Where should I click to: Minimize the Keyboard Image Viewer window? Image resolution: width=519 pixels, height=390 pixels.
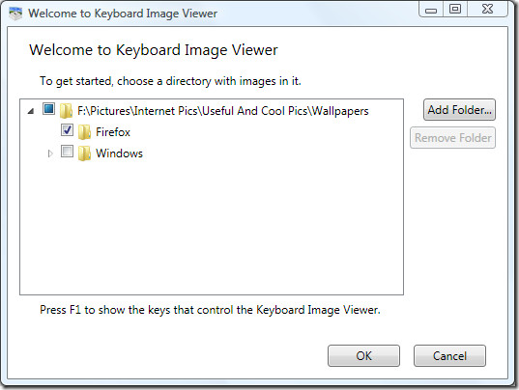tap(431, 10)
